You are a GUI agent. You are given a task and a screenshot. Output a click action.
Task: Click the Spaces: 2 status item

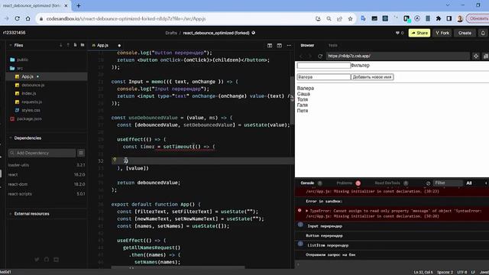coord(445,272)
